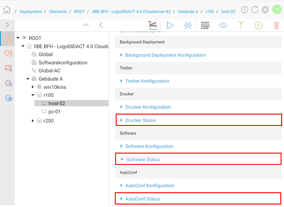The height and width of the screenshot is (207, 284).
Task: Collapse the Gebäude A tree node
Action: [28, 79]
